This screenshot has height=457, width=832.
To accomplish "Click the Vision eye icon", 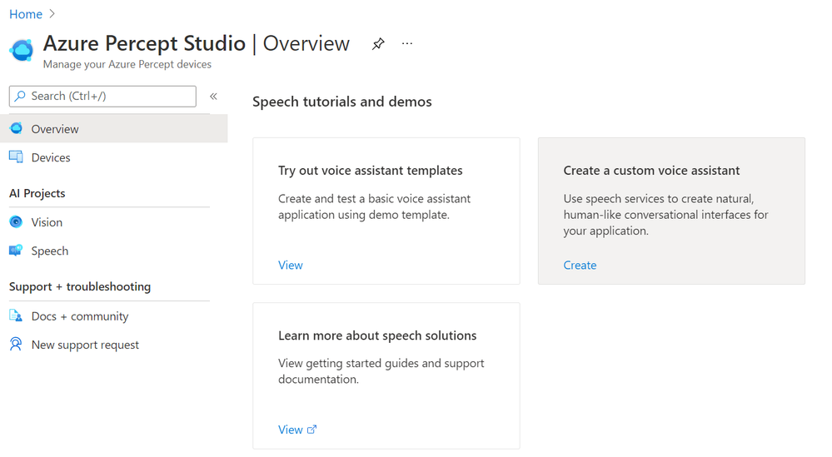I will click(16, 221).
